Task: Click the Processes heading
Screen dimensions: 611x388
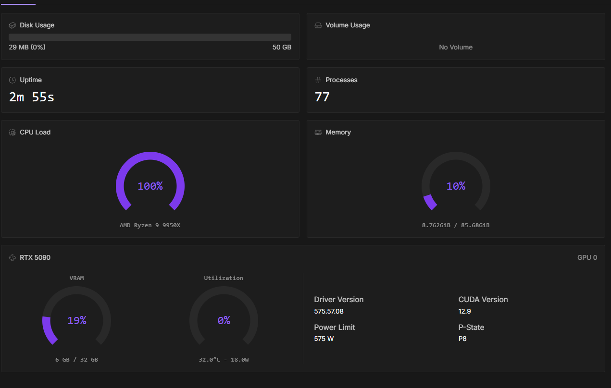Action: pos(341,80)
